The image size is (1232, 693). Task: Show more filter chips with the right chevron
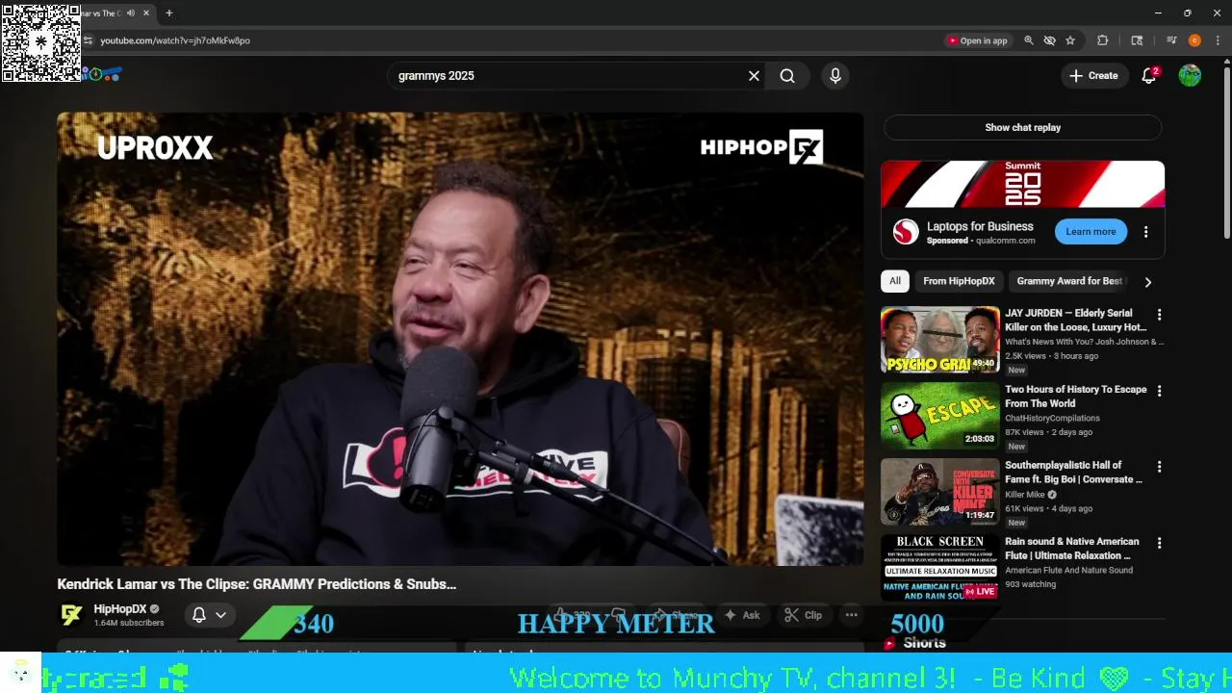[1147, 282]
